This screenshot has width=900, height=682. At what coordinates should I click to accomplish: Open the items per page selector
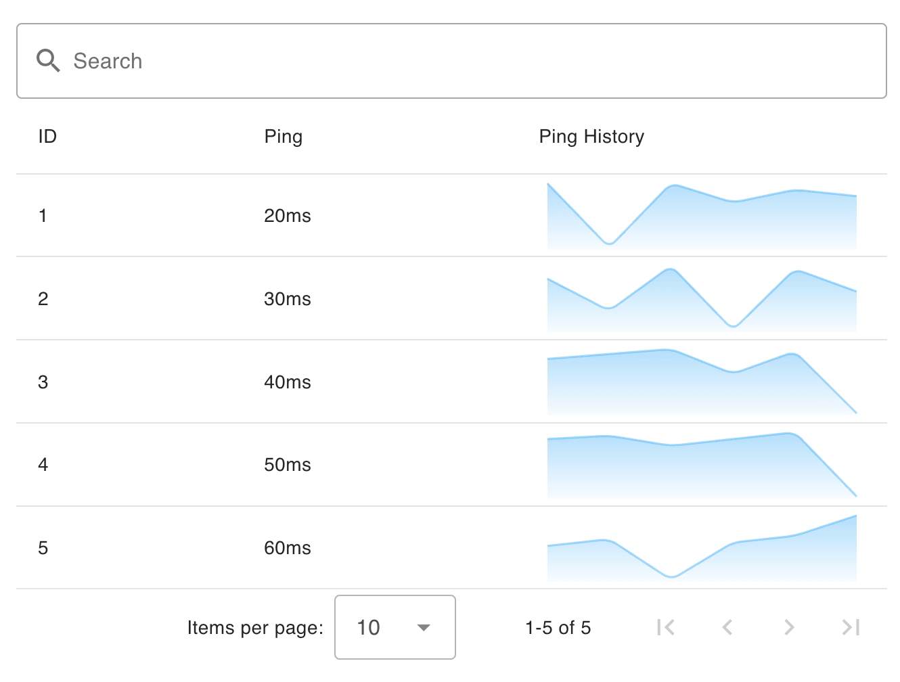pos(395,628)
